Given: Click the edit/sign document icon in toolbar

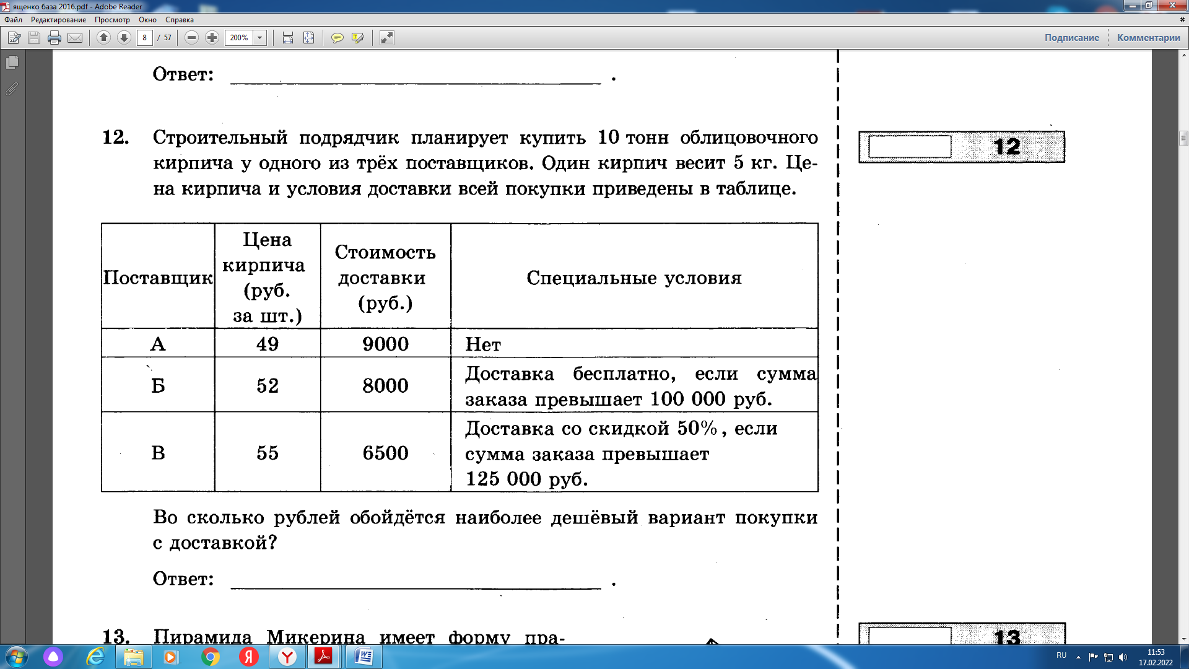Looking at the screenshot, I should pyautogui.click(x=14, y=38).
